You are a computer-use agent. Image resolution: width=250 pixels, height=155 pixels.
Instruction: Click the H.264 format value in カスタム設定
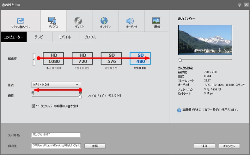(208, 76)
